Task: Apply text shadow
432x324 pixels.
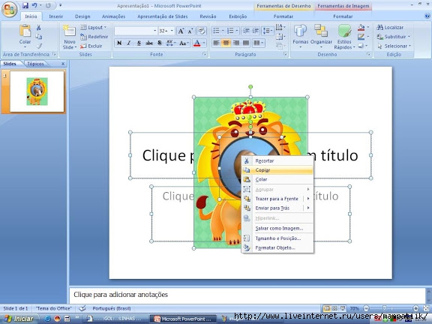Action: click(x=160, y=43)
